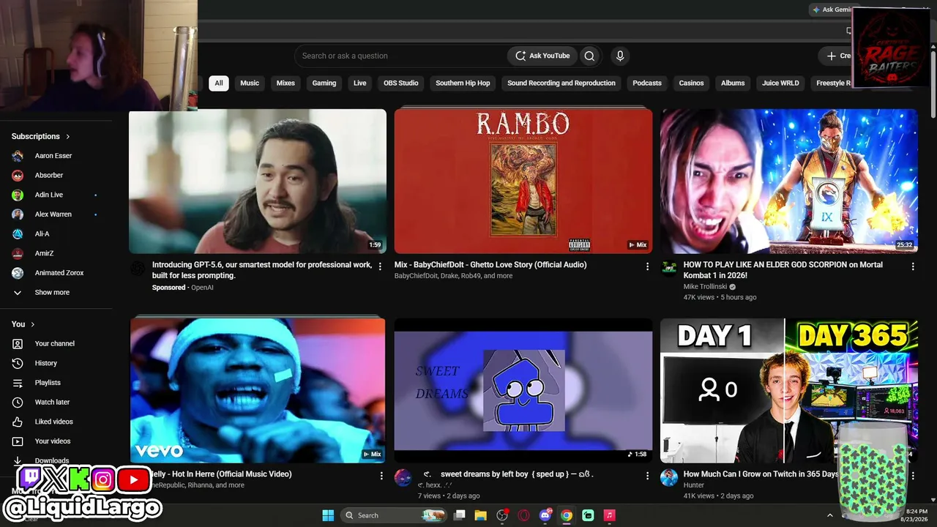Select the Juice WRLD filter chip
The width and height of the screenshot is (937, 527).
coord(780,83)
